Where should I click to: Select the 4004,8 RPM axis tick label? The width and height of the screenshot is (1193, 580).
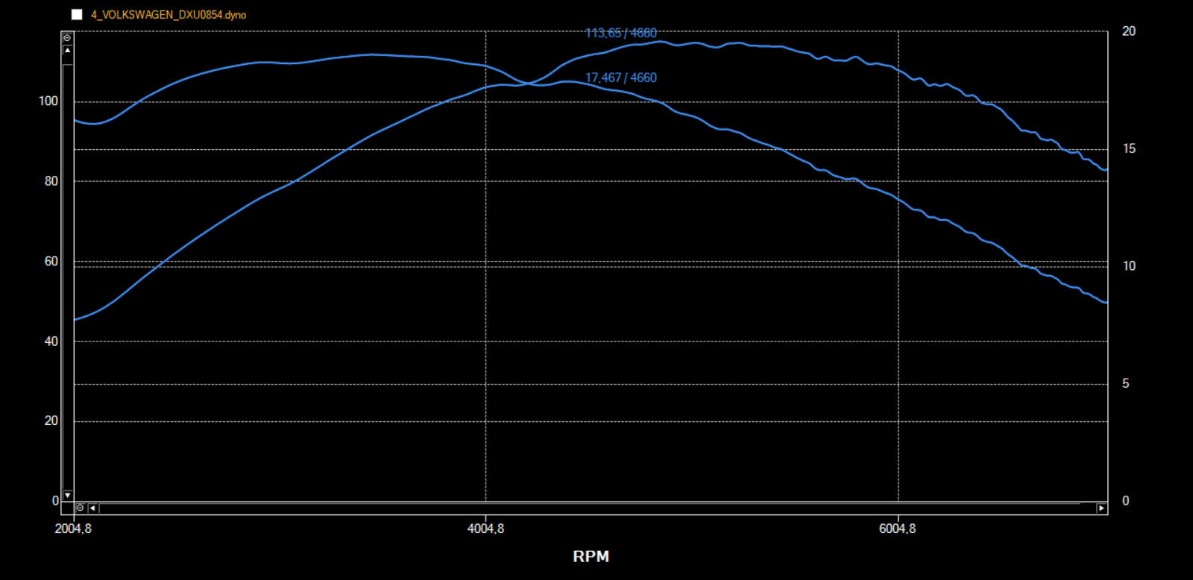[x=485, y=529]
